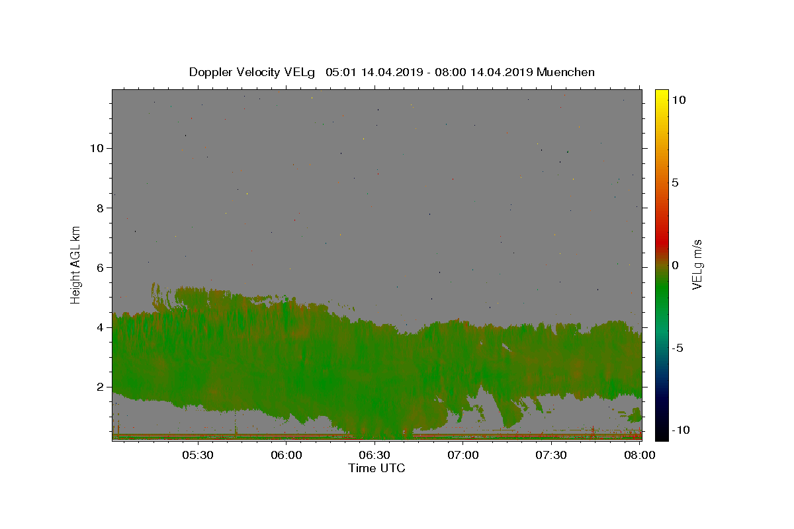Select the 06:00 time tick label
Image resolution: width=794 pixels, height=529 pixels.
tap(287, 455)
